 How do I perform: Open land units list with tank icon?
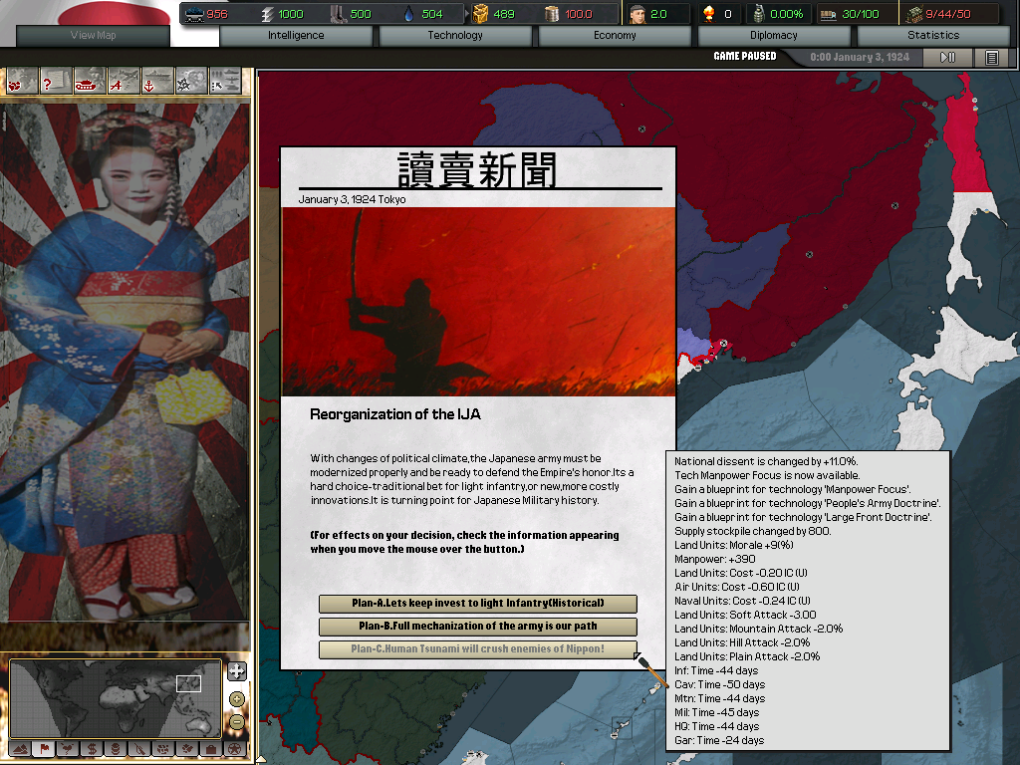pyautogui.click(x=90, y=81)
